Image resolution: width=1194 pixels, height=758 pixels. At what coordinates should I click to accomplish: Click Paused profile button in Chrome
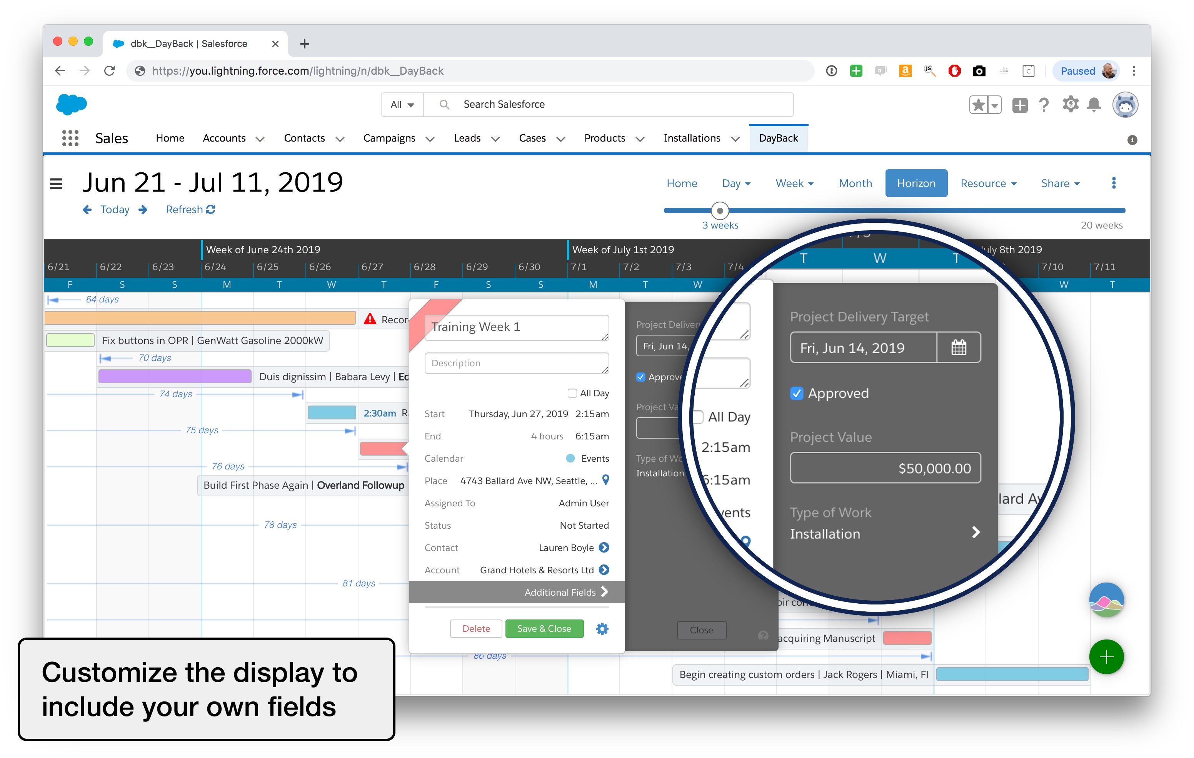[1086, 71]
